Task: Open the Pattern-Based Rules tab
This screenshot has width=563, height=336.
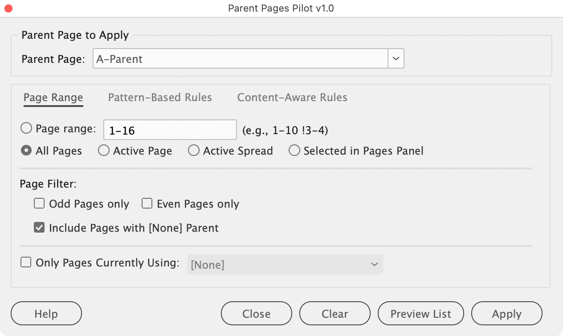Action: [x=160, y=98]
